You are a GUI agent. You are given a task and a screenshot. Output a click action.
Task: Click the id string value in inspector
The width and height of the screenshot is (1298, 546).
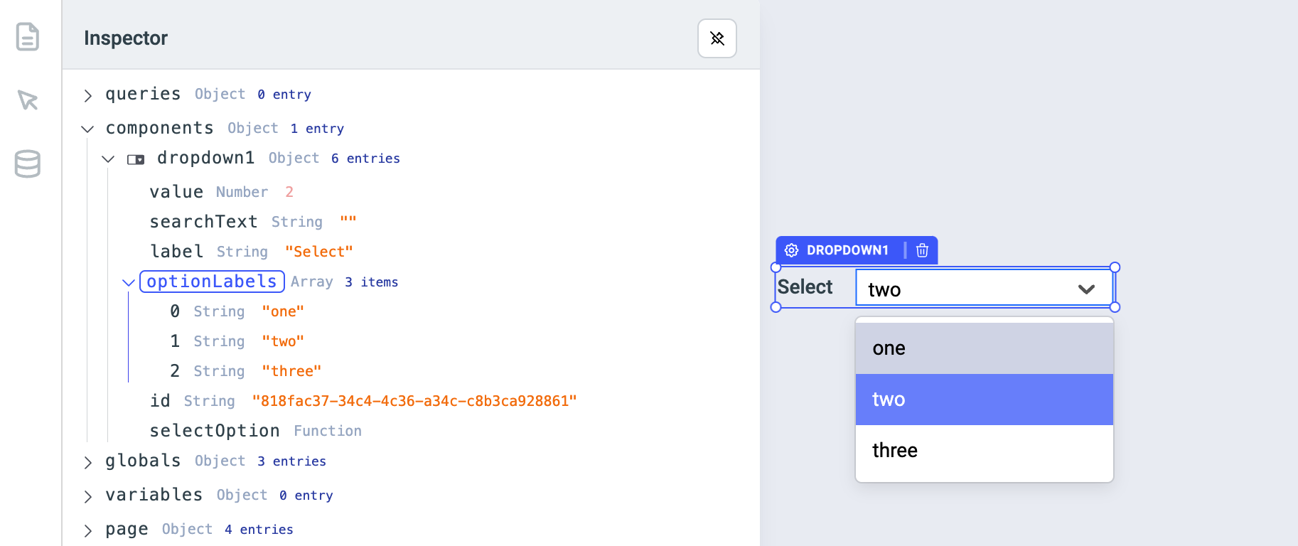(414, 401)
